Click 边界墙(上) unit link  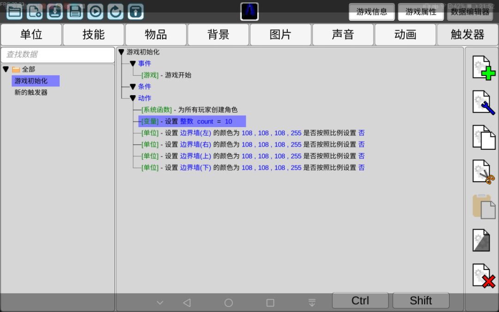(195, 156)
